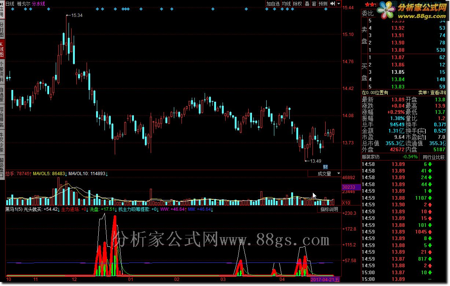
Task: Click the 分水线 indicator label
Action: coord(39,4)
